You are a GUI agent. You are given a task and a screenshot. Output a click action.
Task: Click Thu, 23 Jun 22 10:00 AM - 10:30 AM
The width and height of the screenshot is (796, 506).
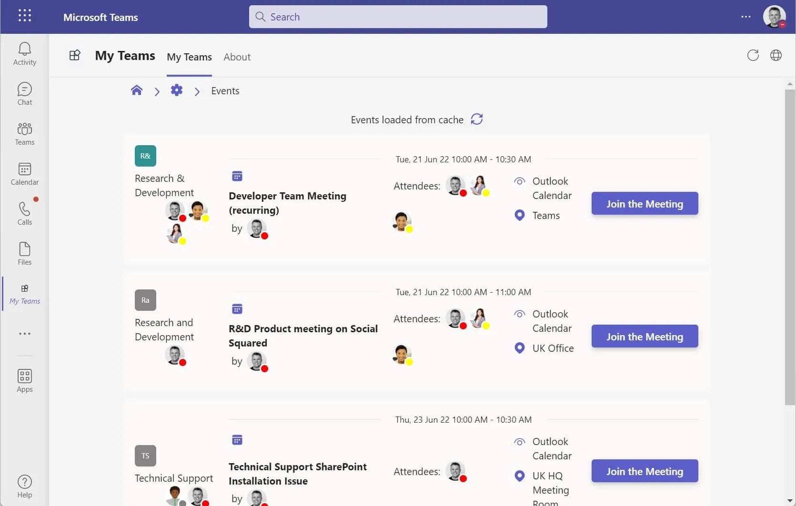(x=463, y=419)
